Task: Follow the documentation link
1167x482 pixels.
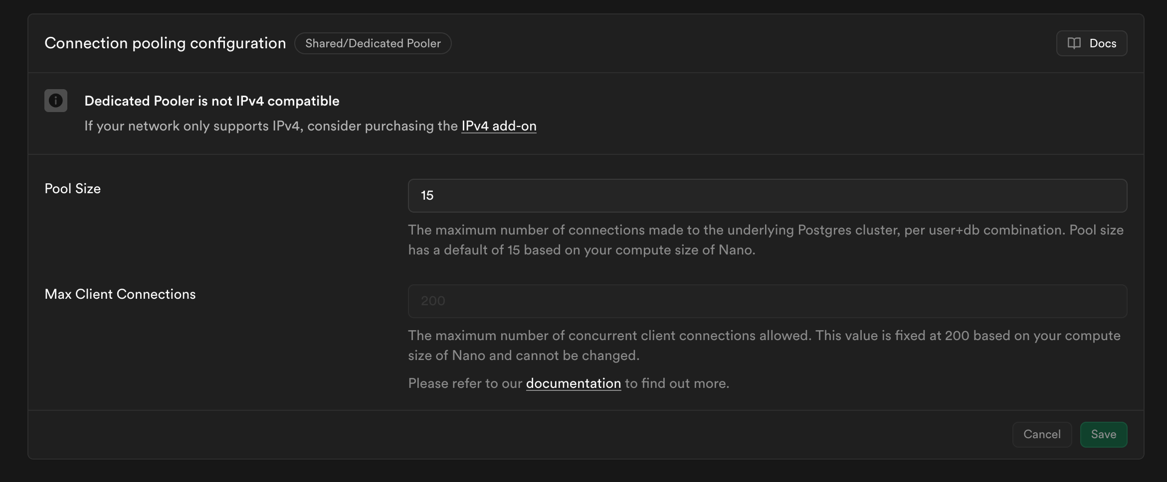Action: (573, 383)
